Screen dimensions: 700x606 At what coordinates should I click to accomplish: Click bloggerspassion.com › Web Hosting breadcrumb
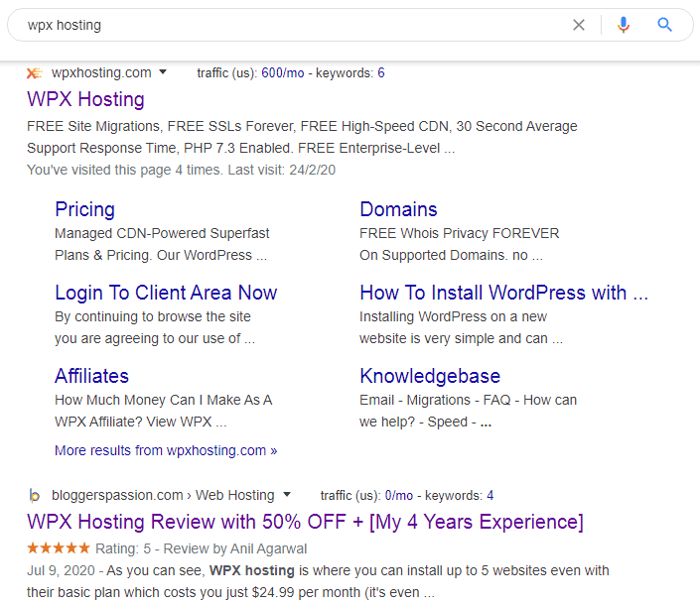coord(163,496)
